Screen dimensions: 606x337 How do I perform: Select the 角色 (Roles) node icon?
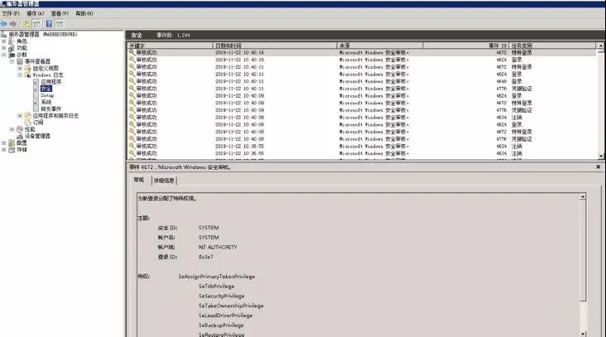click(12, 41)
